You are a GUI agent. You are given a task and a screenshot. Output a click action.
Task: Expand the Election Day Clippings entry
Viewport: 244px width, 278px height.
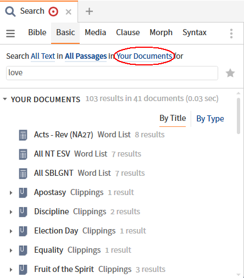tap(11, 231)
